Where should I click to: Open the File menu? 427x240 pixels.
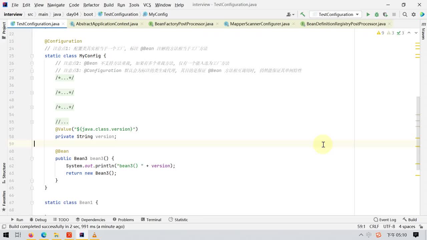pos(15,5)
